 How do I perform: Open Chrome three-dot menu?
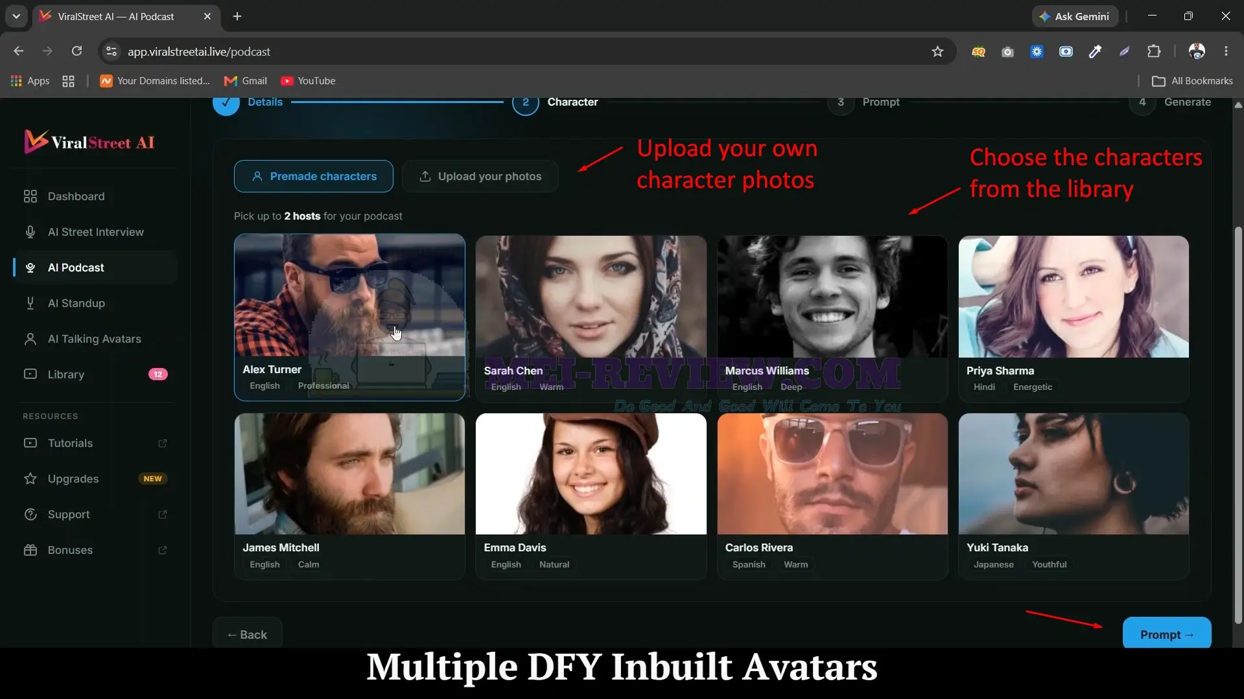1226,51
